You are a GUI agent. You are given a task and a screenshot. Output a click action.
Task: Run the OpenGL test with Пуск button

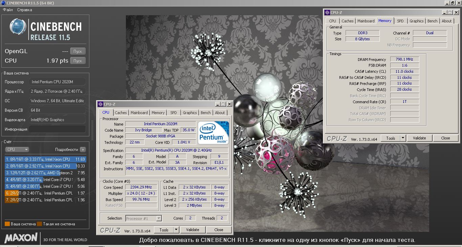(78, 51)
